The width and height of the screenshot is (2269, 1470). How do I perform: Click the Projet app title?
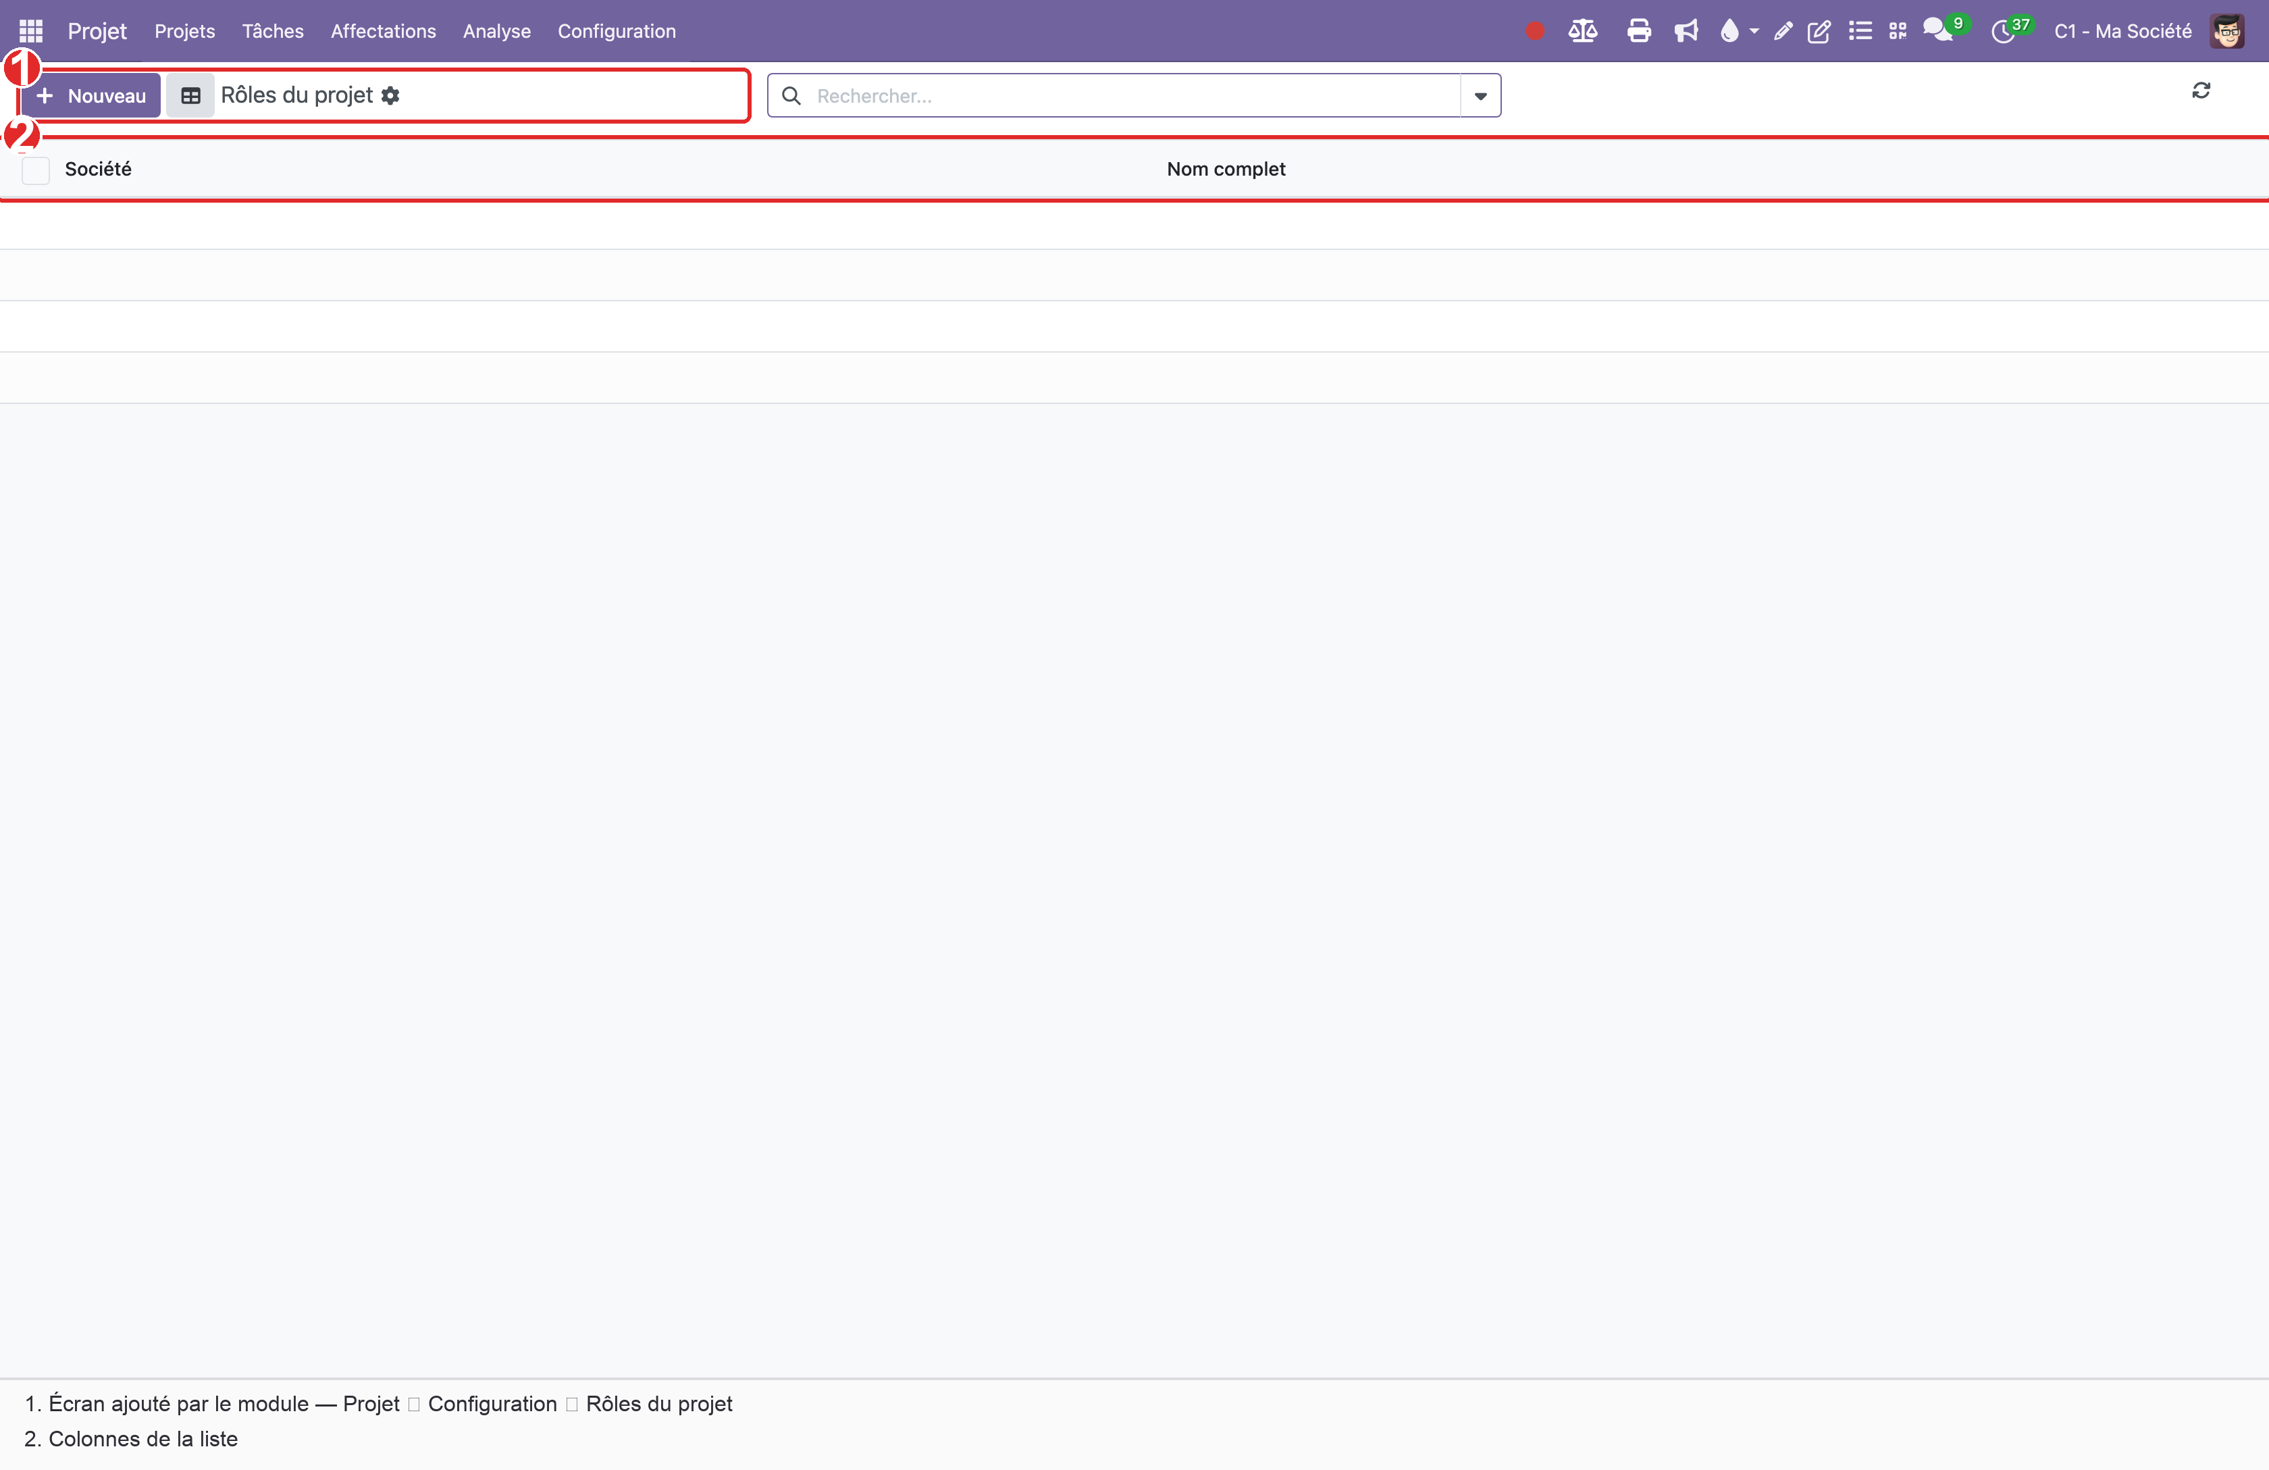coord(97,32)
